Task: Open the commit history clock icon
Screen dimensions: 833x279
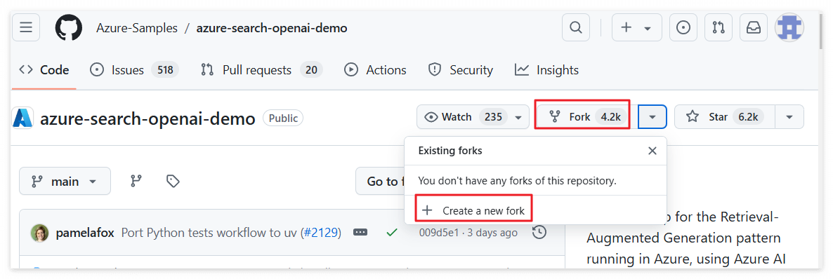Action: coord(539,232)
